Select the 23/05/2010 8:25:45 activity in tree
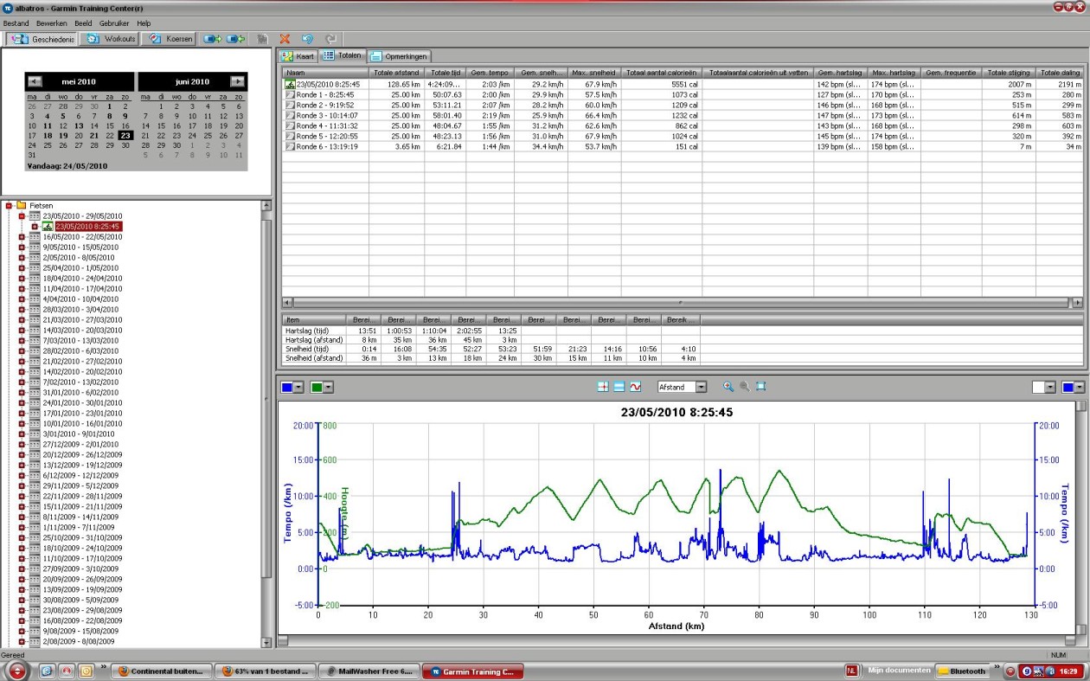This screenshot has width=1090, height=681. 88,227
